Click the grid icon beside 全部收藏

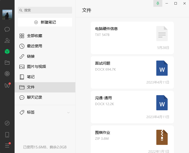22,36
